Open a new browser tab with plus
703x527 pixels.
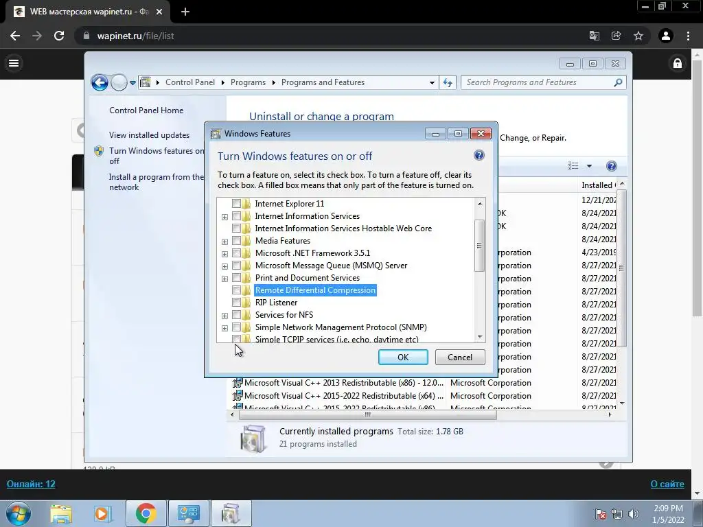[185, 12]
